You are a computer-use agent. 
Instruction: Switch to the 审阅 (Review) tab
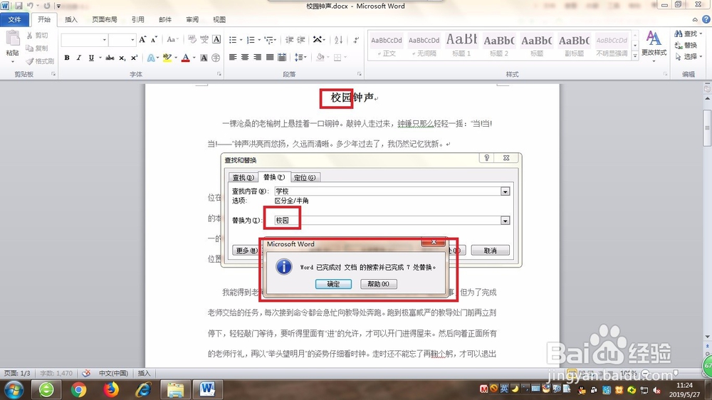click(192, 19)
